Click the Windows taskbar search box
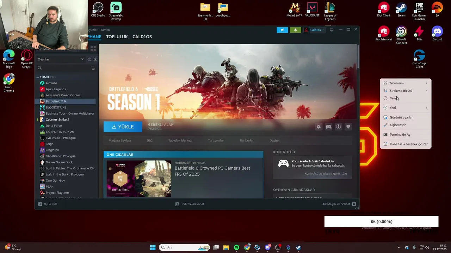This screenshot has height=253, width=451. [x=184, y=247]
